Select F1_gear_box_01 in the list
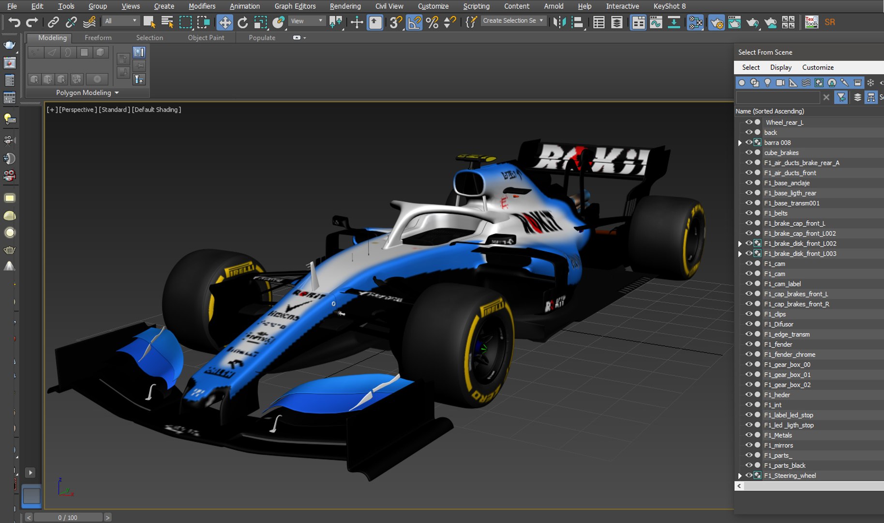884x523 pixels. (787, 375)
